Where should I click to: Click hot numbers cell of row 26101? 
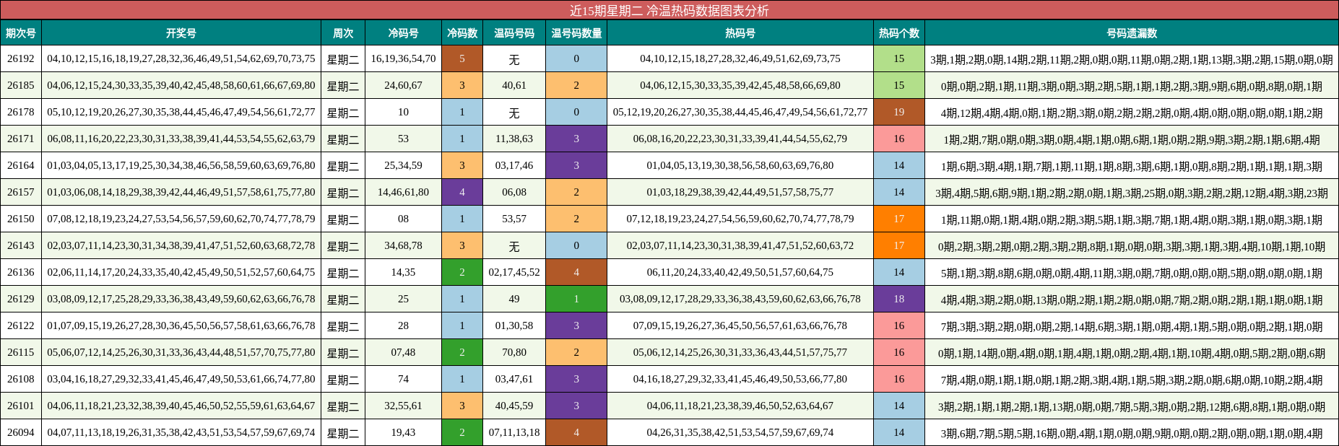[x=740, y=406]
